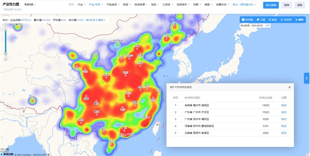Click the 保存 save button
This screenshot has width=310, height=156.
[x=286, y=5]
